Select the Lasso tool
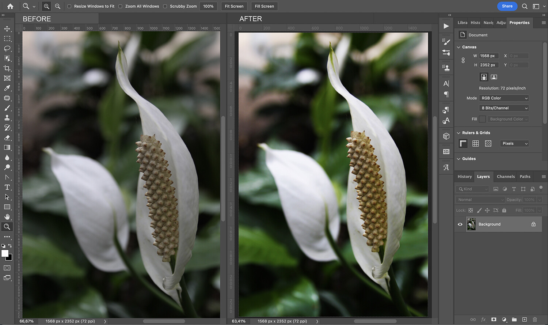Screen dimensions: 548x325 point(7,49)
